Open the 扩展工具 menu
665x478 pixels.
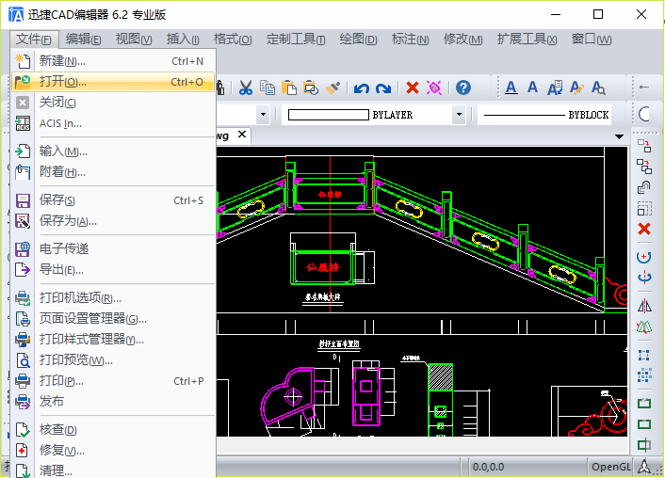point(527,40)
